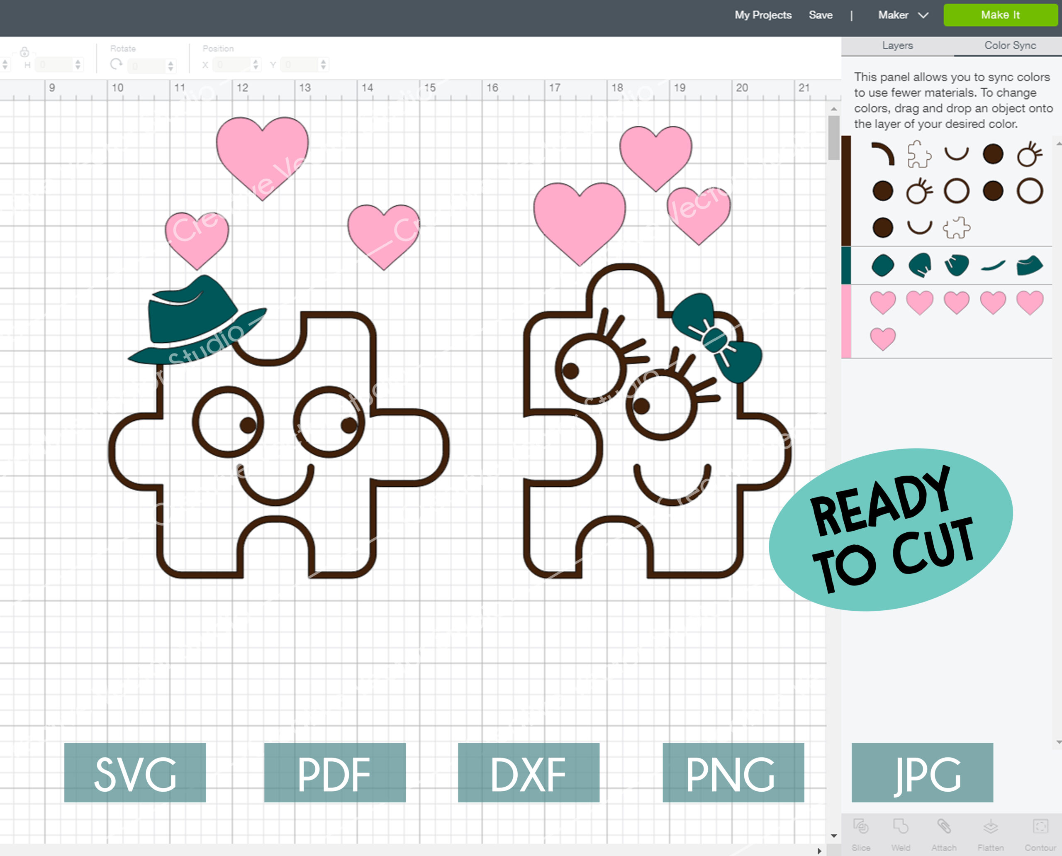Viewport: 1062px width, 856px height.
Task: Select the left puzzle piece smile
Action: tap(275, 485)
